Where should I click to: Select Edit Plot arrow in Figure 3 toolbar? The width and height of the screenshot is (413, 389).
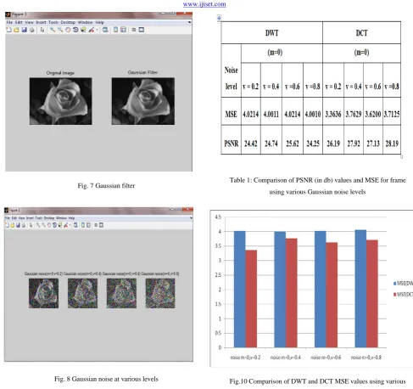42,30
